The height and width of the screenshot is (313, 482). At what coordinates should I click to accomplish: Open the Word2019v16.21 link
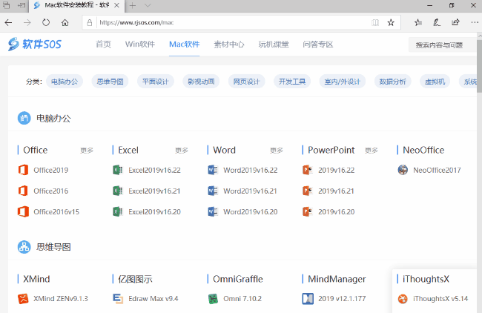click(250, 191)
